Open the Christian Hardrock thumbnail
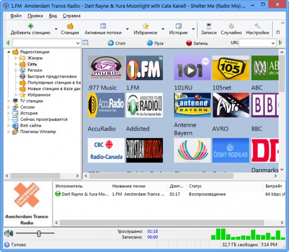This screenshot has width=289, height=252. point(144,150)
